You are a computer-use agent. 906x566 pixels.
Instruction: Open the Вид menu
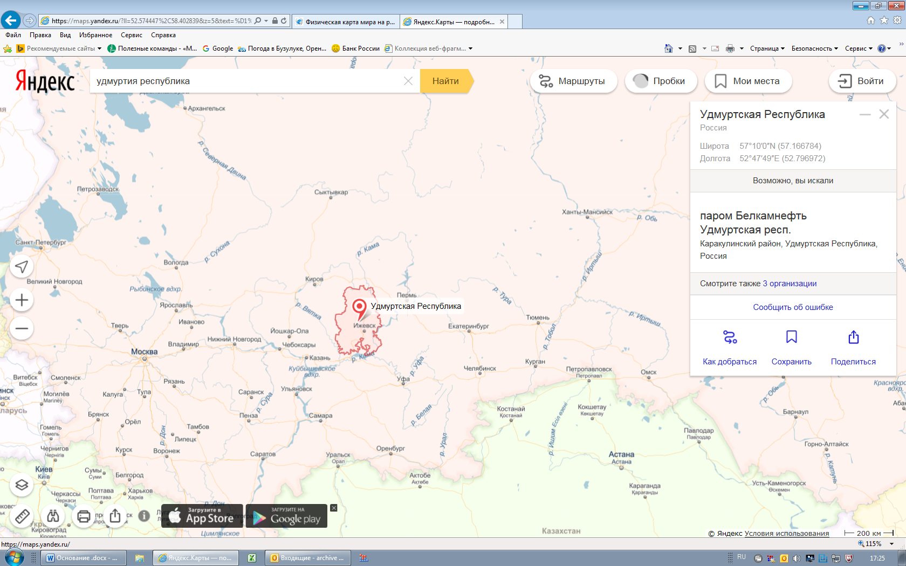[65, 35]
